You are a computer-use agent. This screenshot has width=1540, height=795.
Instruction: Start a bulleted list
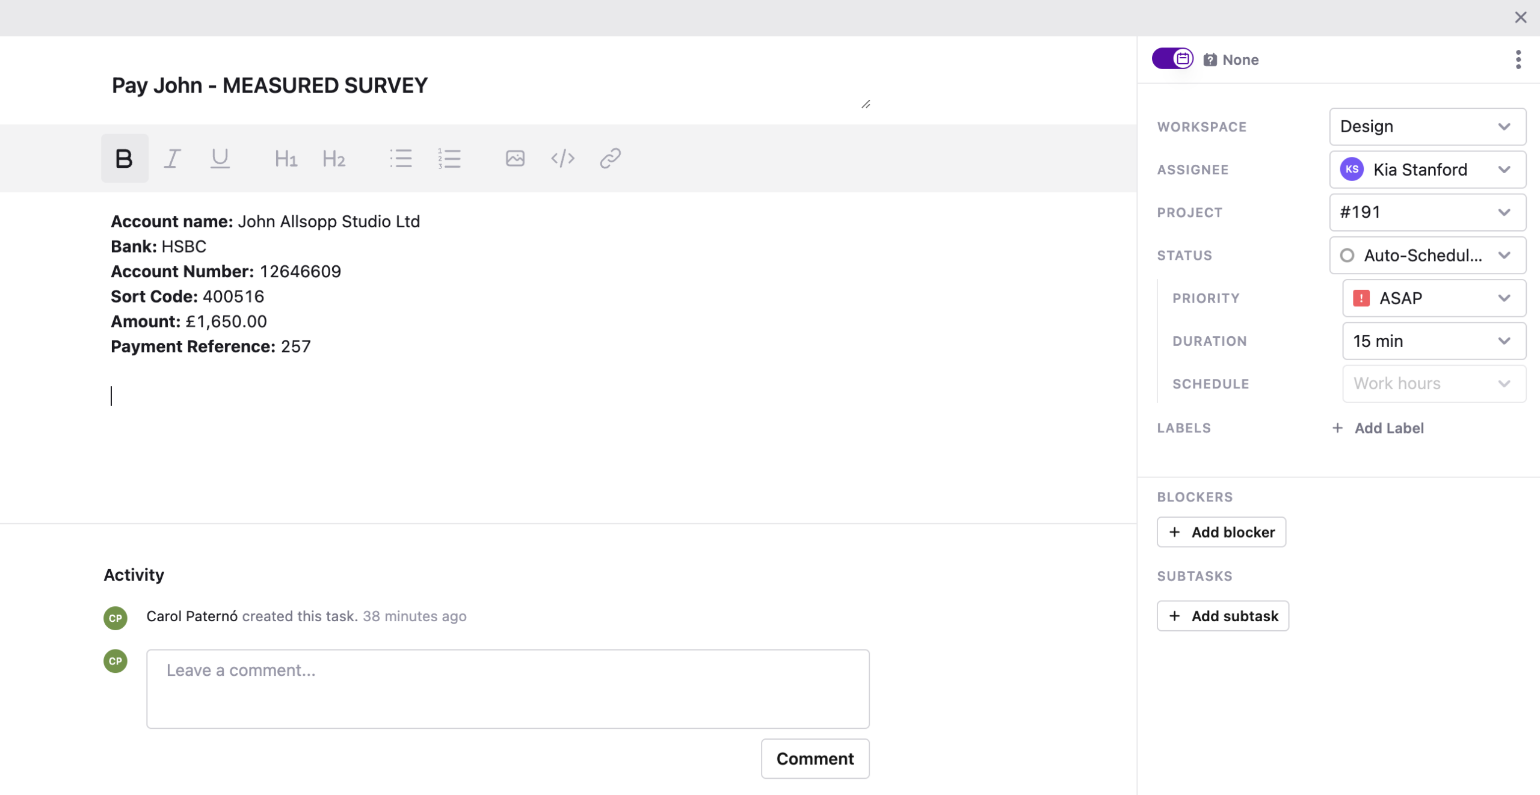[x=401, y=158]
